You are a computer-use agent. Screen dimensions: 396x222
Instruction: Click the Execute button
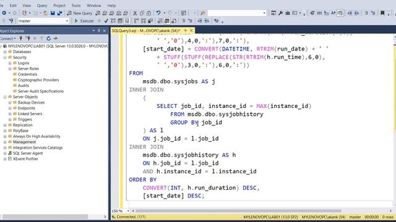84,21
